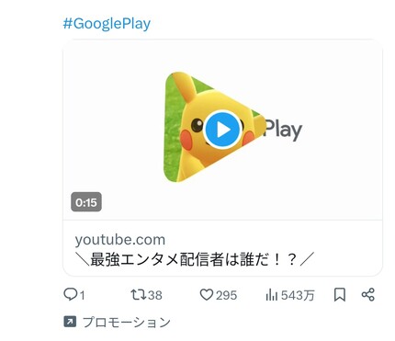
Task: Open the card titled 最強エンタメ配信者は誰だ
Action: (x=195, y=259)
